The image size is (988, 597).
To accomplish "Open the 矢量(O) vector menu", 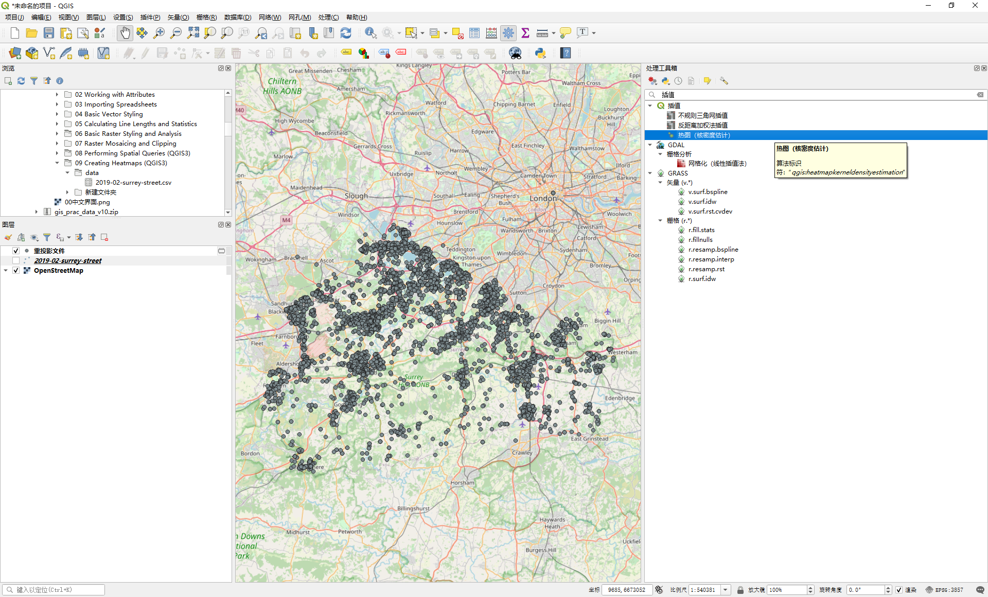I will (178, 17).
